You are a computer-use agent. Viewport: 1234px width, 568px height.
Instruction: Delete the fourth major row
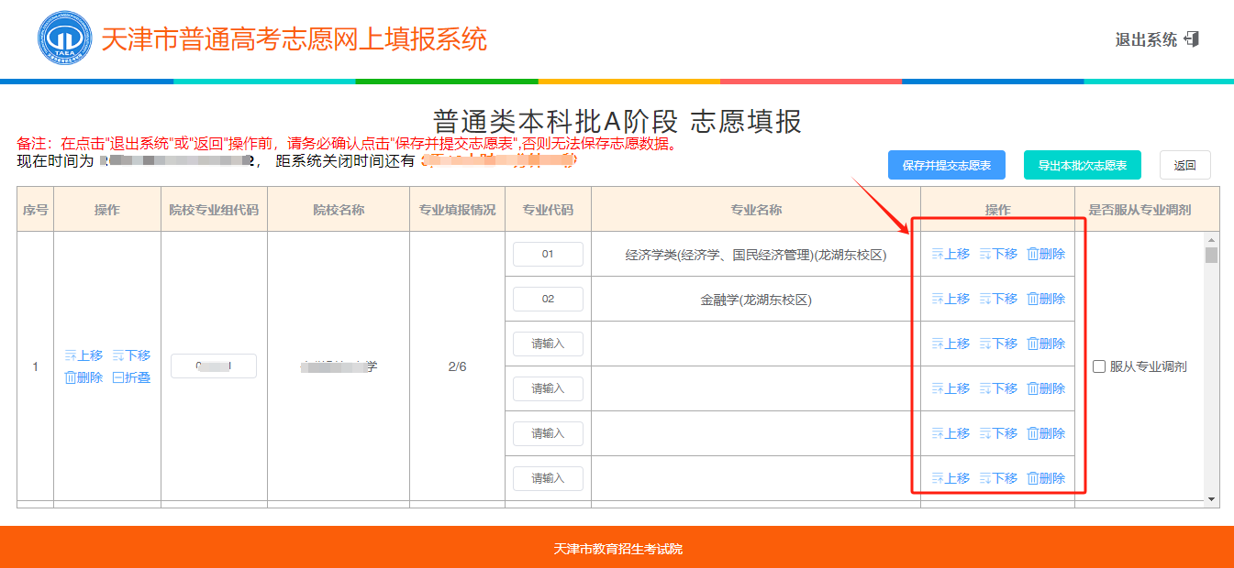1046,388
